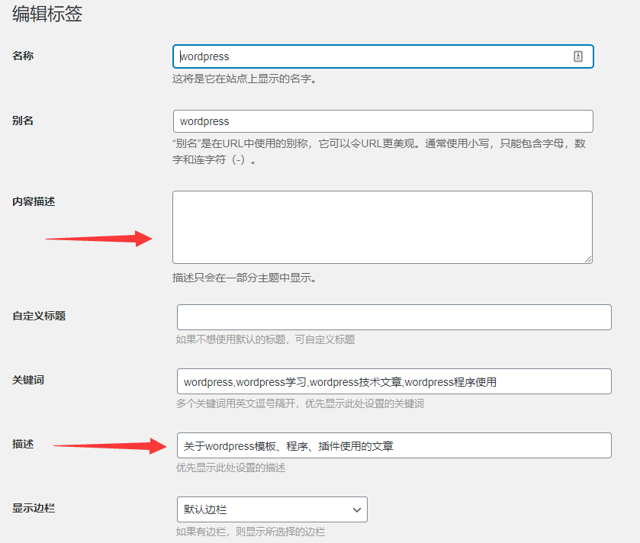Click the 自定义标题 field label
640x543 pixels.
click(39, 316)
